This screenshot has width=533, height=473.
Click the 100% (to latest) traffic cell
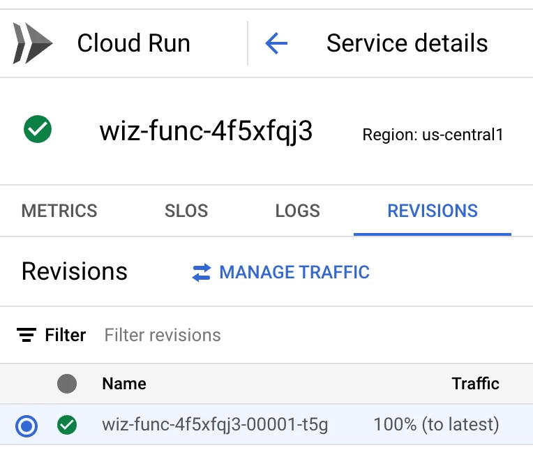[437, 425]
